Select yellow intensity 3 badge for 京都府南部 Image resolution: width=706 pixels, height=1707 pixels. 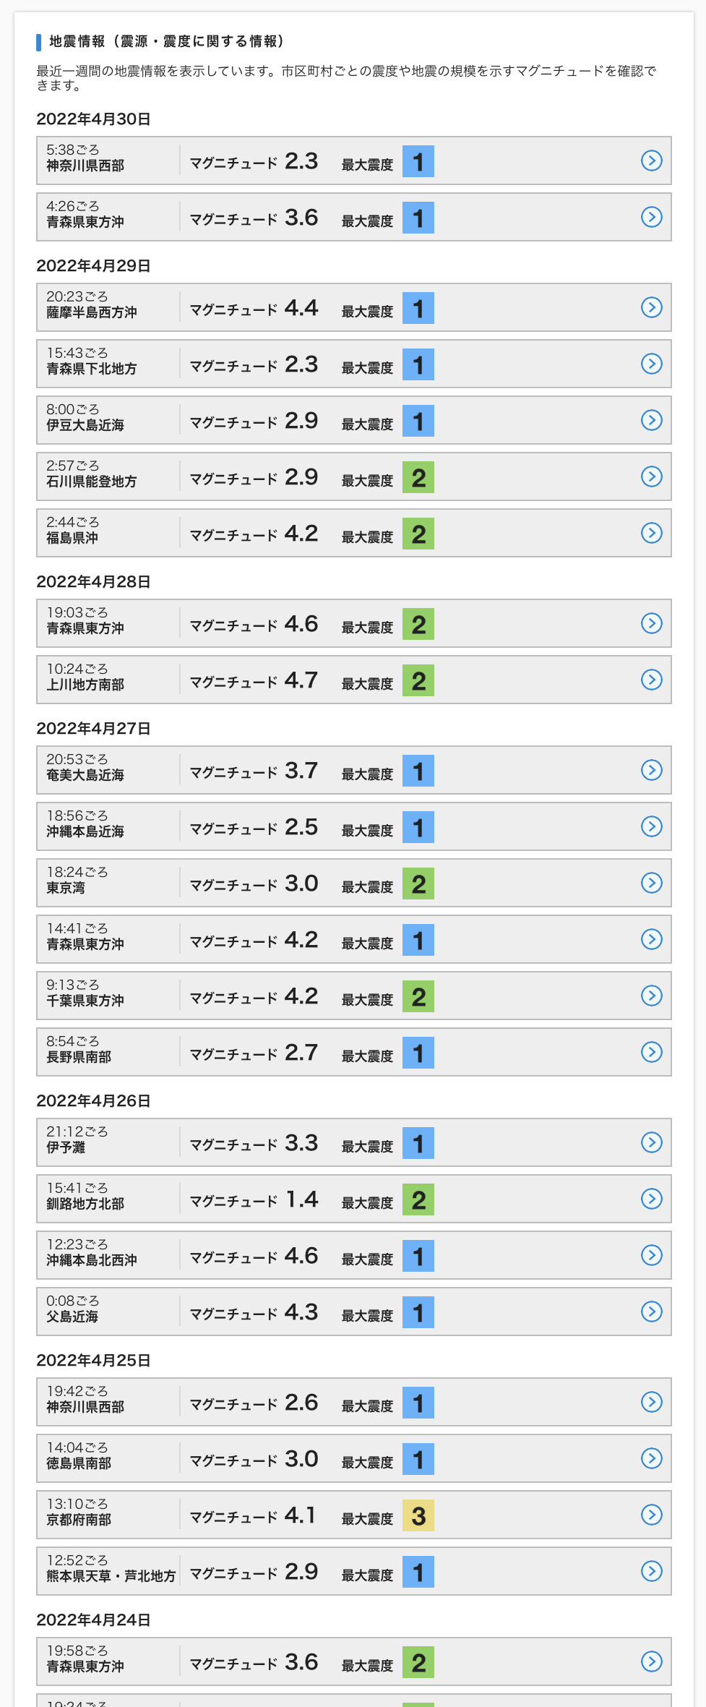pos(418,1515)
